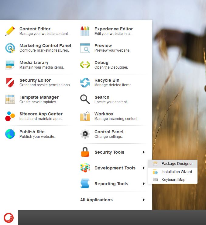Viewport: 206px width, 225px height.
Task: Click the Security Tools padlock icon
Action: click(85, 152)
